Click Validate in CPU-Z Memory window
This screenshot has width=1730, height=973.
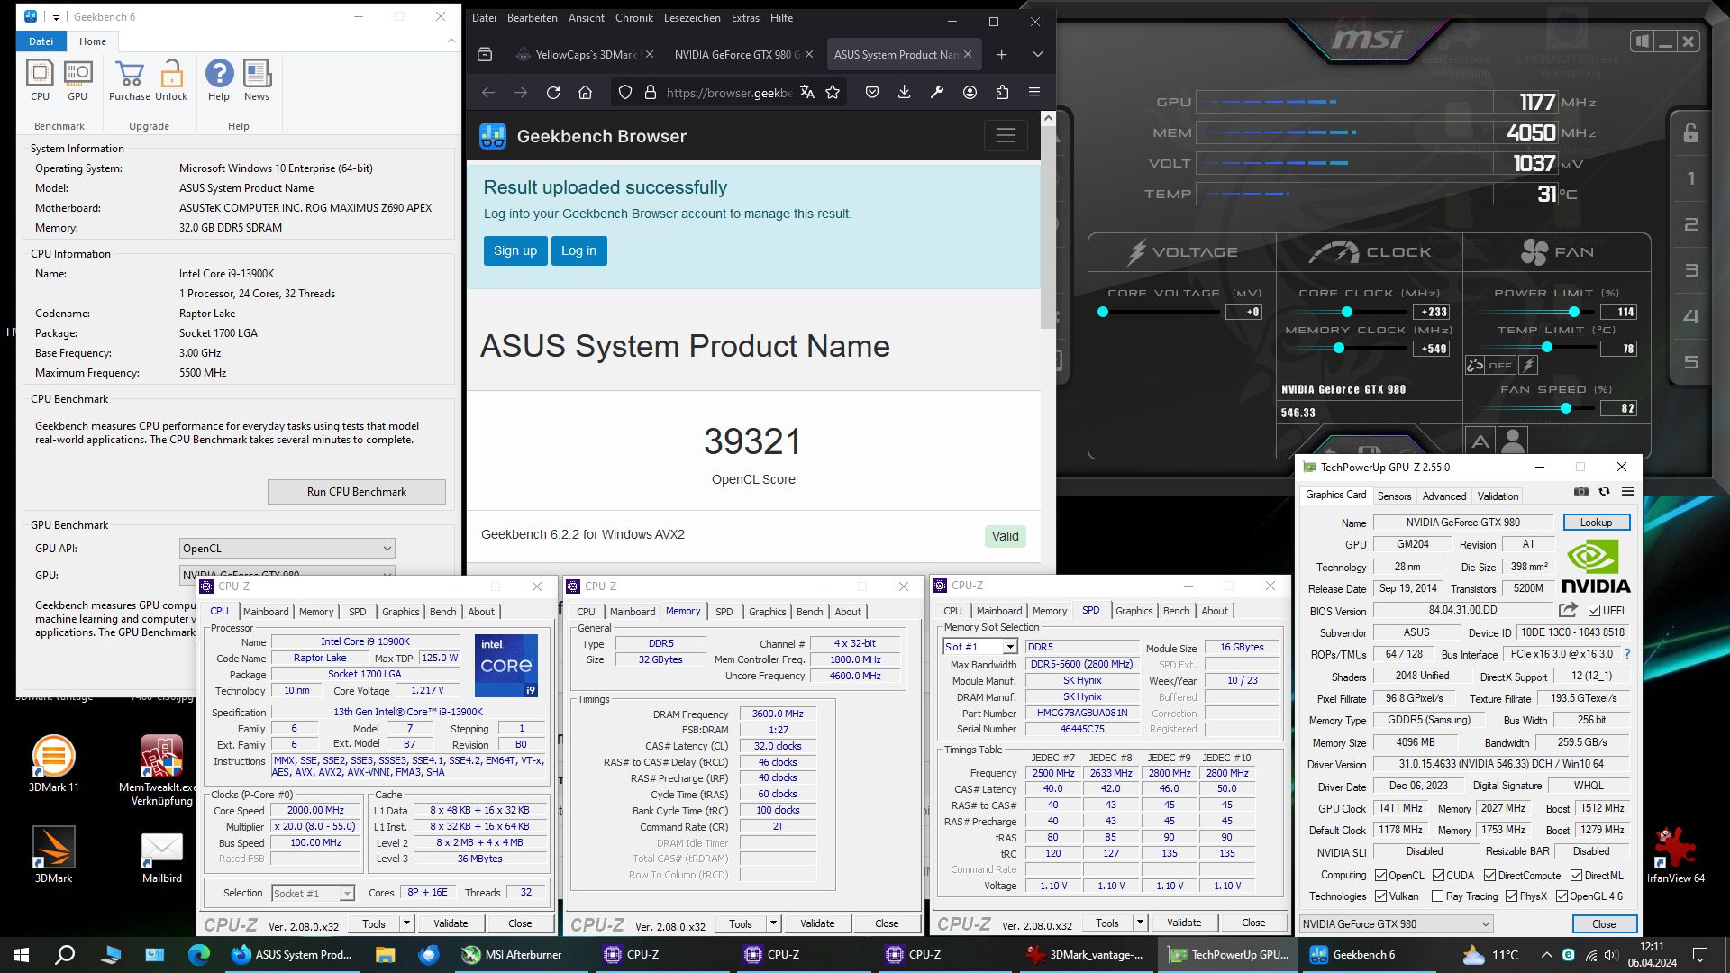[817, 923]
